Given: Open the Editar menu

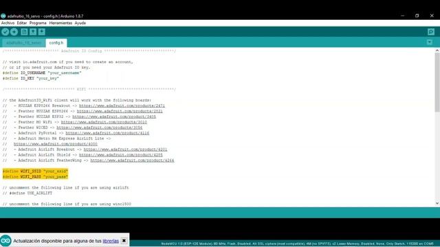Looking at the screenshot, I should click(22, 23).
